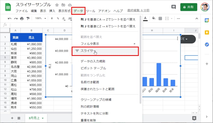The width and height of the screenshot is (213, 123).
Task: Open the 表示形式 menu
Action: tap(64, 11)
